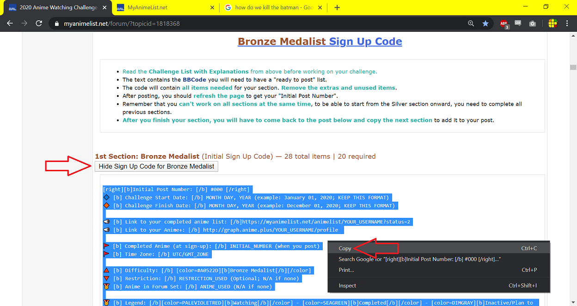Image resolution: width=577 pixels, height=306 pixels.
Task: Open the Chrome three-dot menu
Action: tap(567, 24)
